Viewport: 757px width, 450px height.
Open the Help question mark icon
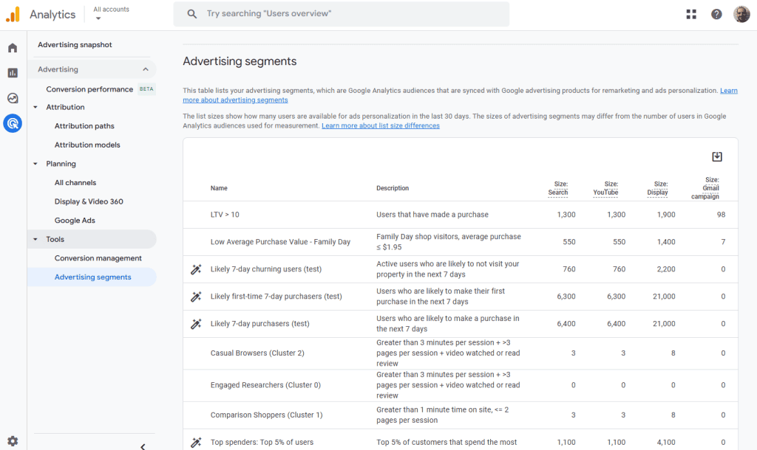click(716, 14)
